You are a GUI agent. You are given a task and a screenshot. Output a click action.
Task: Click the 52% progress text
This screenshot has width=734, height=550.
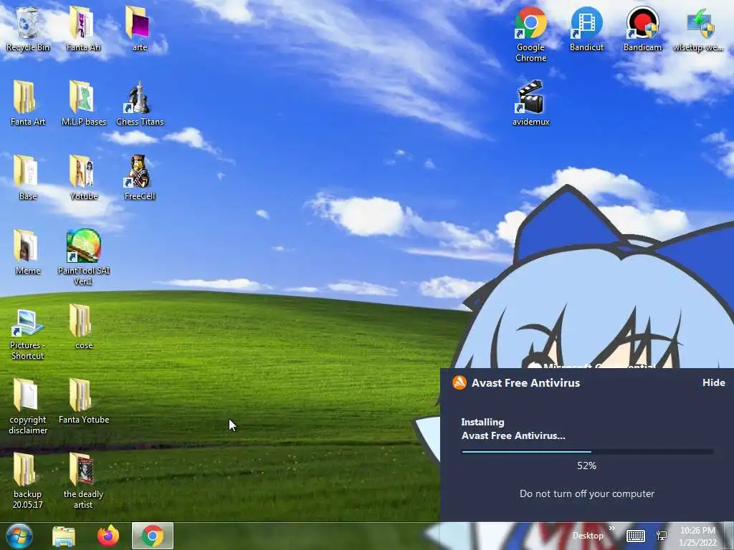[586, 465]
